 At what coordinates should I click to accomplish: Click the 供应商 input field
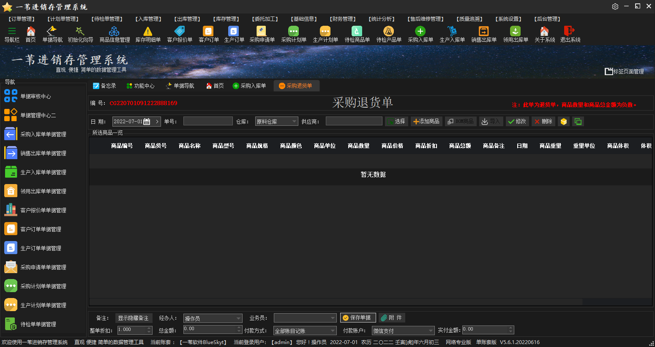tap(354, 121)
